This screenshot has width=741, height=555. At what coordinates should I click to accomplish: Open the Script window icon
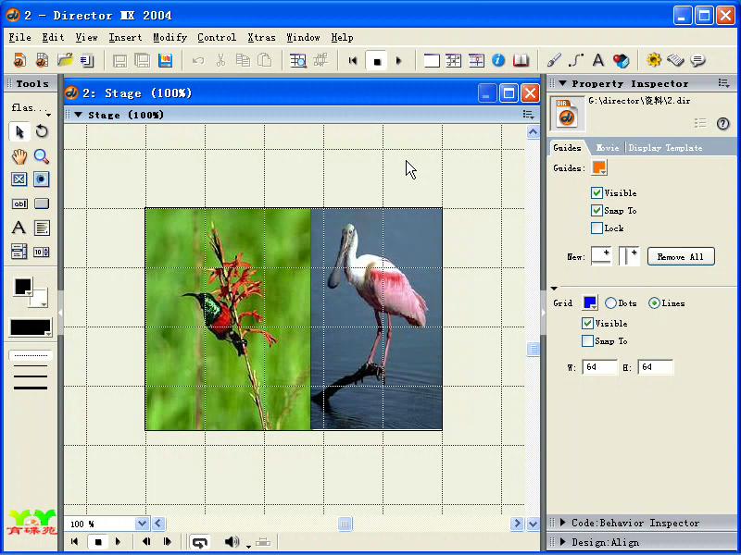pos(676,60)
